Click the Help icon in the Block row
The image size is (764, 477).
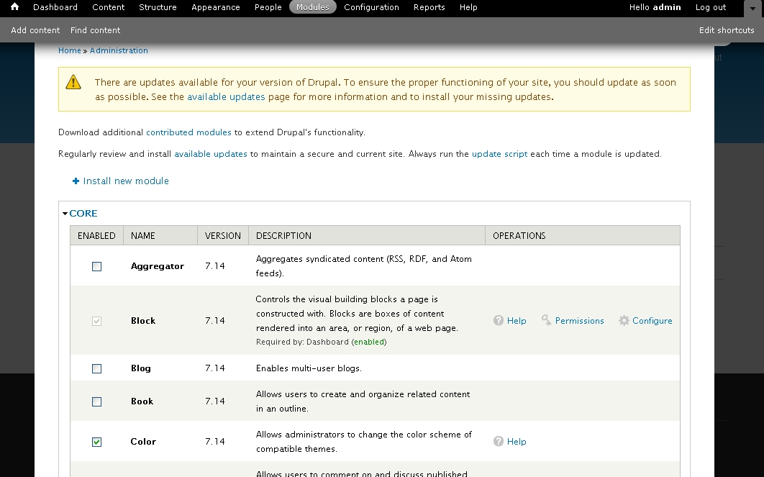[x=499, y=321]
